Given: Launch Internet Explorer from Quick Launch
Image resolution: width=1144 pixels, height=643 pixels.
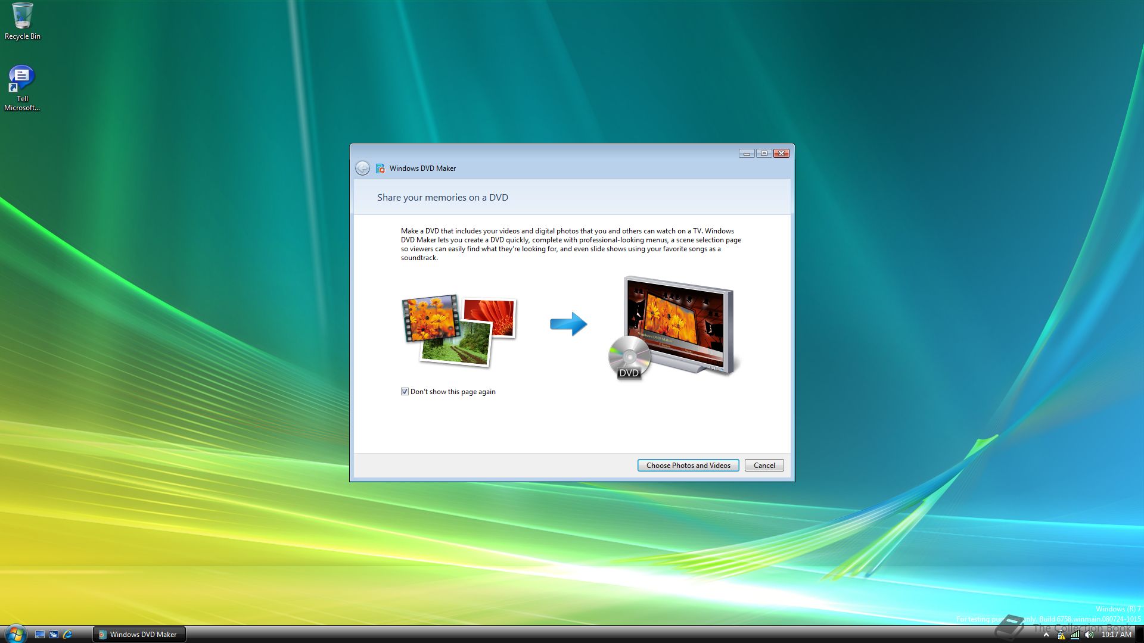Looking at the screenshot, I should (x=67, y=635).
